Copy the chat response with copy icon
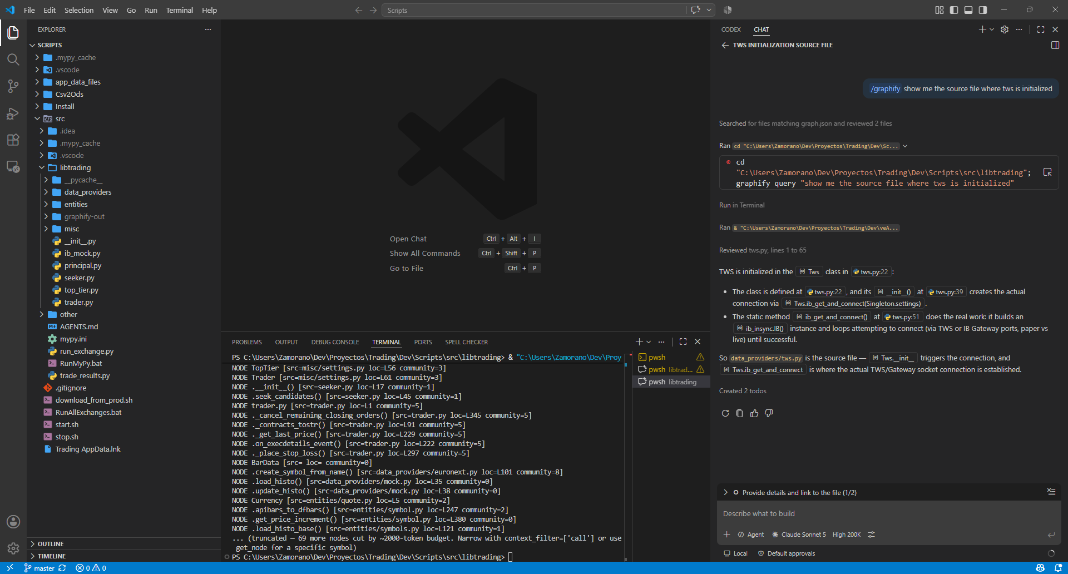 point(740,413)
